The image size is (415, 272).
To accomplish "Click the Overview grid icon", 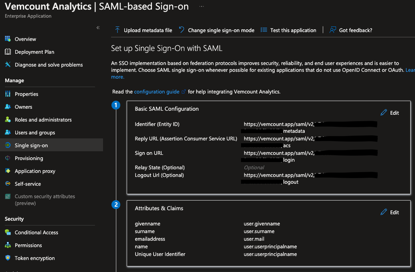I will pyautogui.click(x=8, y=39).
